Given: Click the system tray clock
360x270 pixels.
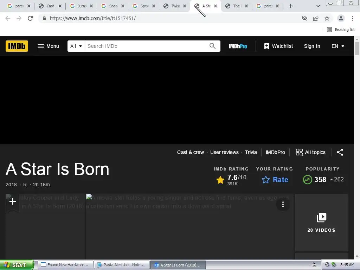Looking at the screenshot, I should point(347,265).
